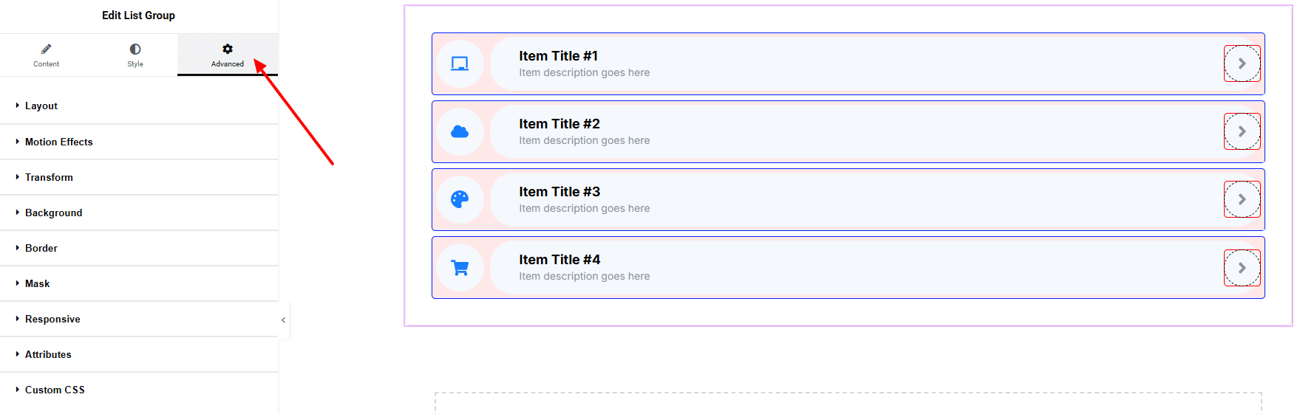Open the Transform section

(x=49, y=177)
